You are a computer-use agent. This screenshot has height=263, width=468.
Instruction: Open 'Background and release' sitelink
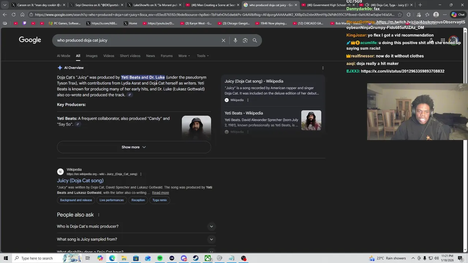(76, 200)
